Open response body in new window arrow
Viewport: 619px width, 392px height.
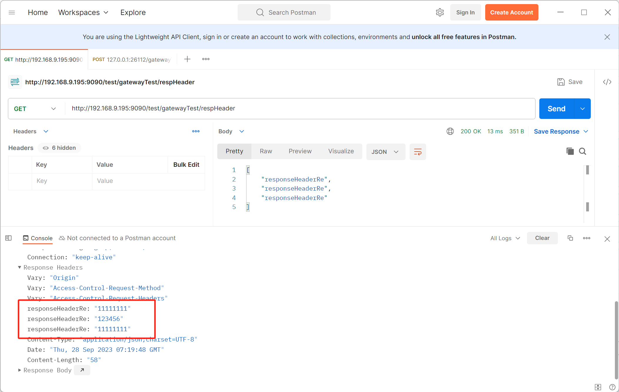click(82, 370)
